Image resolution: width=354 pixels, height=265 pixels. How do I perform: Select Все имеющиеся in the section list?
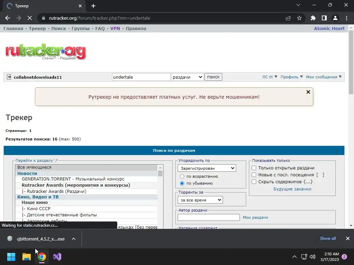click(x=86, y=167)
